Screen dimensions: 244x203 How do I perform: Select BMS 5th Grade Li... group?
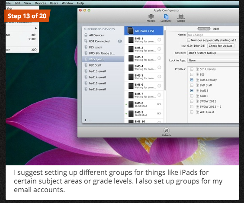[103, 53]
